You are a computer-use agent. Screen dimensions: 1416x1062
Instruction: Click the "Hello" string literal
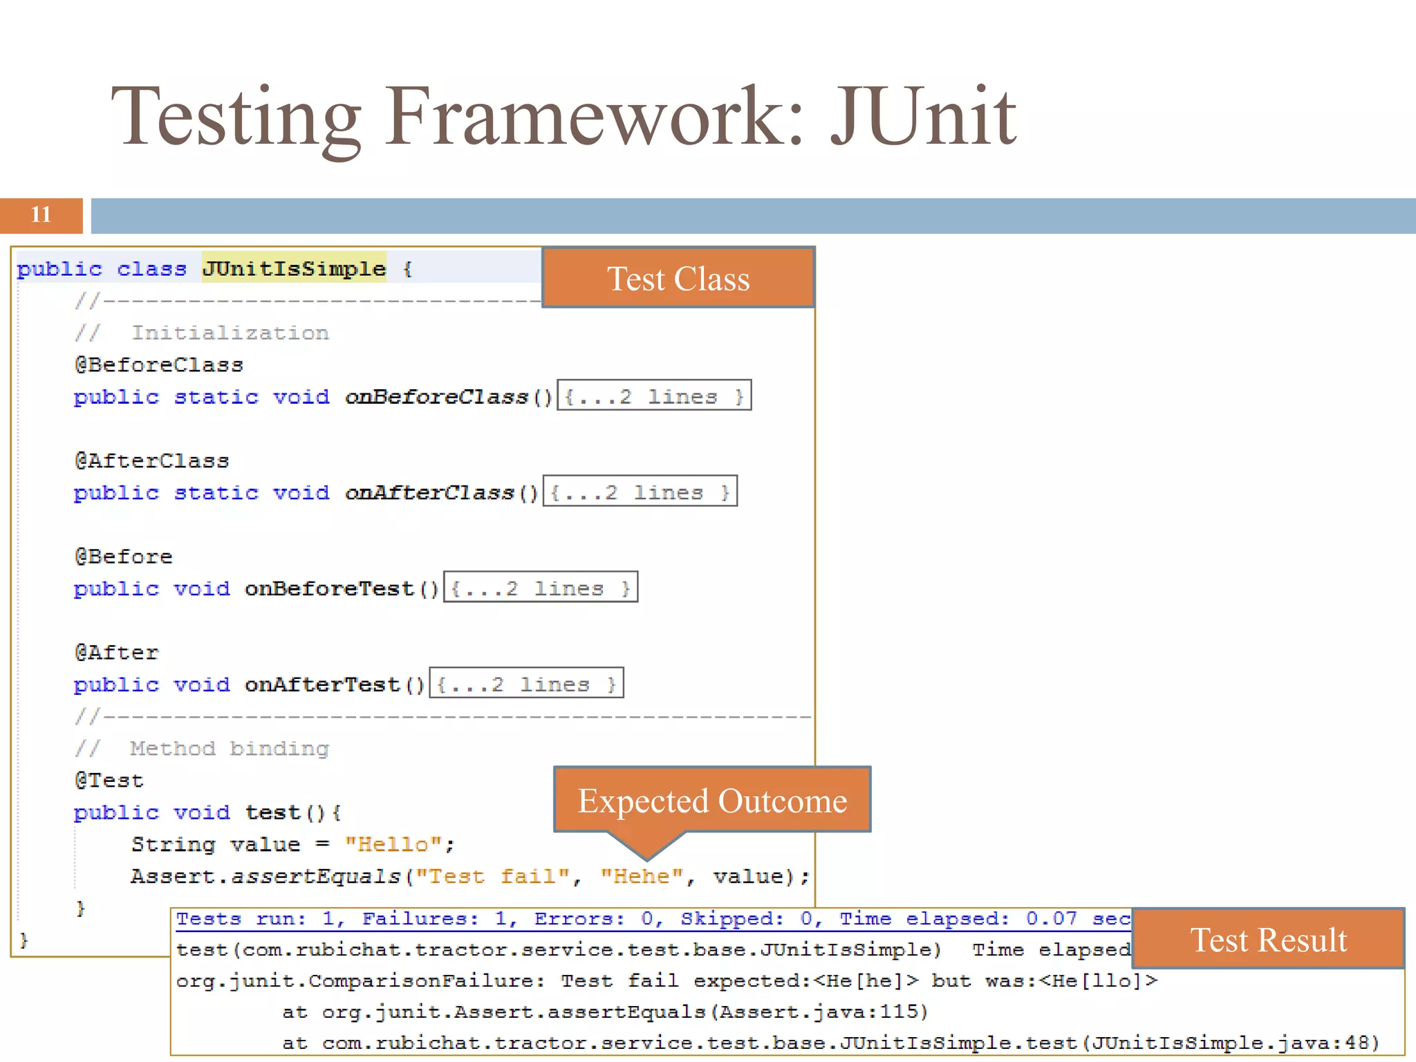pyautogui.click(x=393, y=844)
